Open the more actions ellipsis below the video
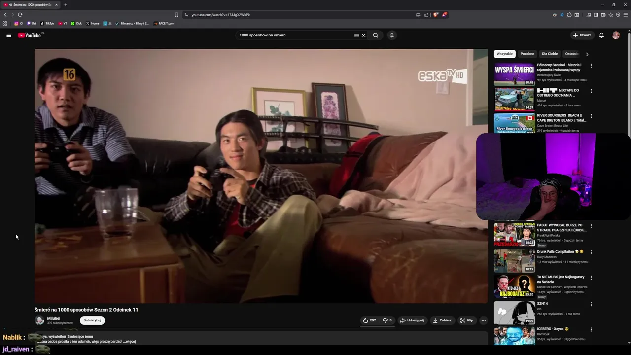This screenshot has width=631, height=355. (483, 320)
